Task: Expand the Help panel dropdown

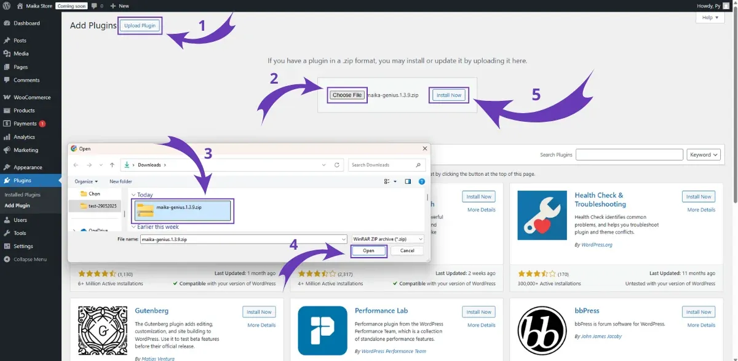Action: click(710, 18)
